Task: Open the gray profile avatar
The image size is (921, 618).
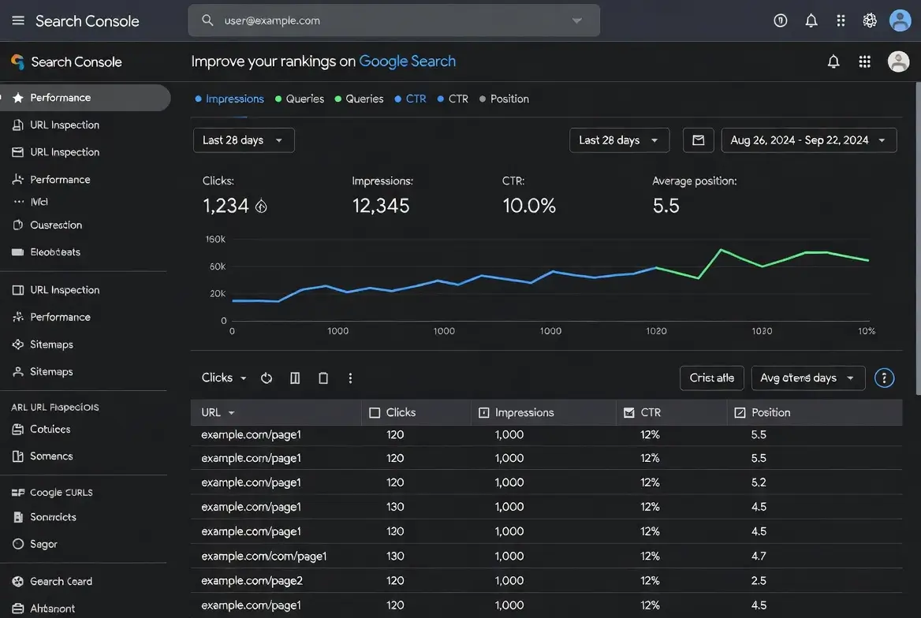Action: click(x=898, y=61)
